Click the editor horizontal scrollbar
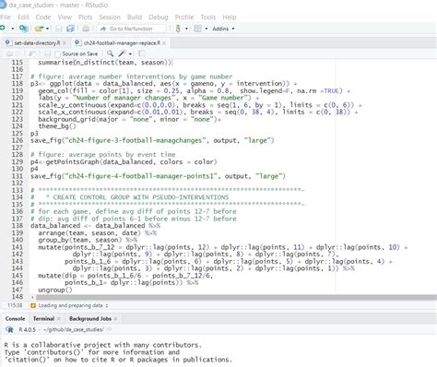 [x=236, y=297]
